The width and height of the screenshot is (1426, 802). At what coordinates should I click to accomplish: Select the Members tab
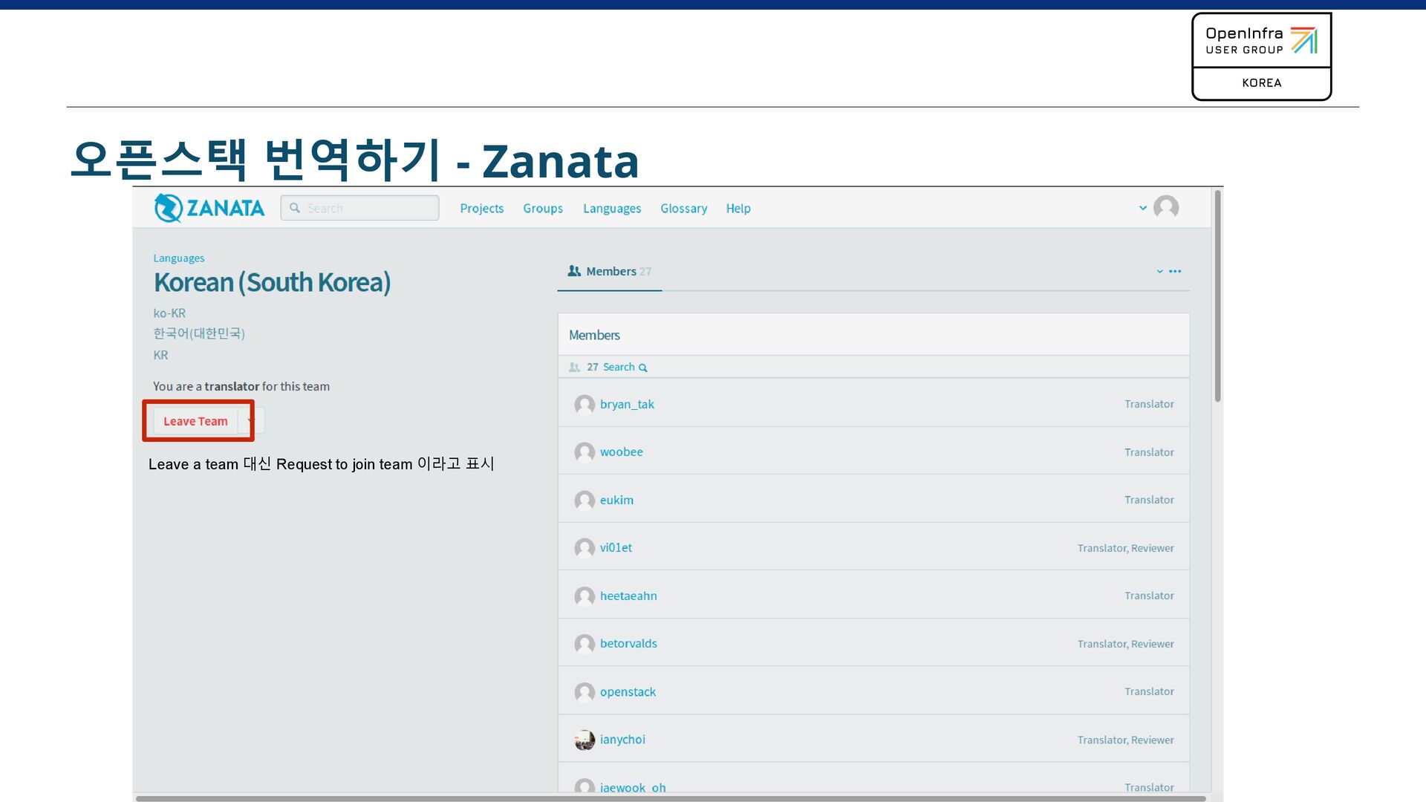click(x=609, y=272)
